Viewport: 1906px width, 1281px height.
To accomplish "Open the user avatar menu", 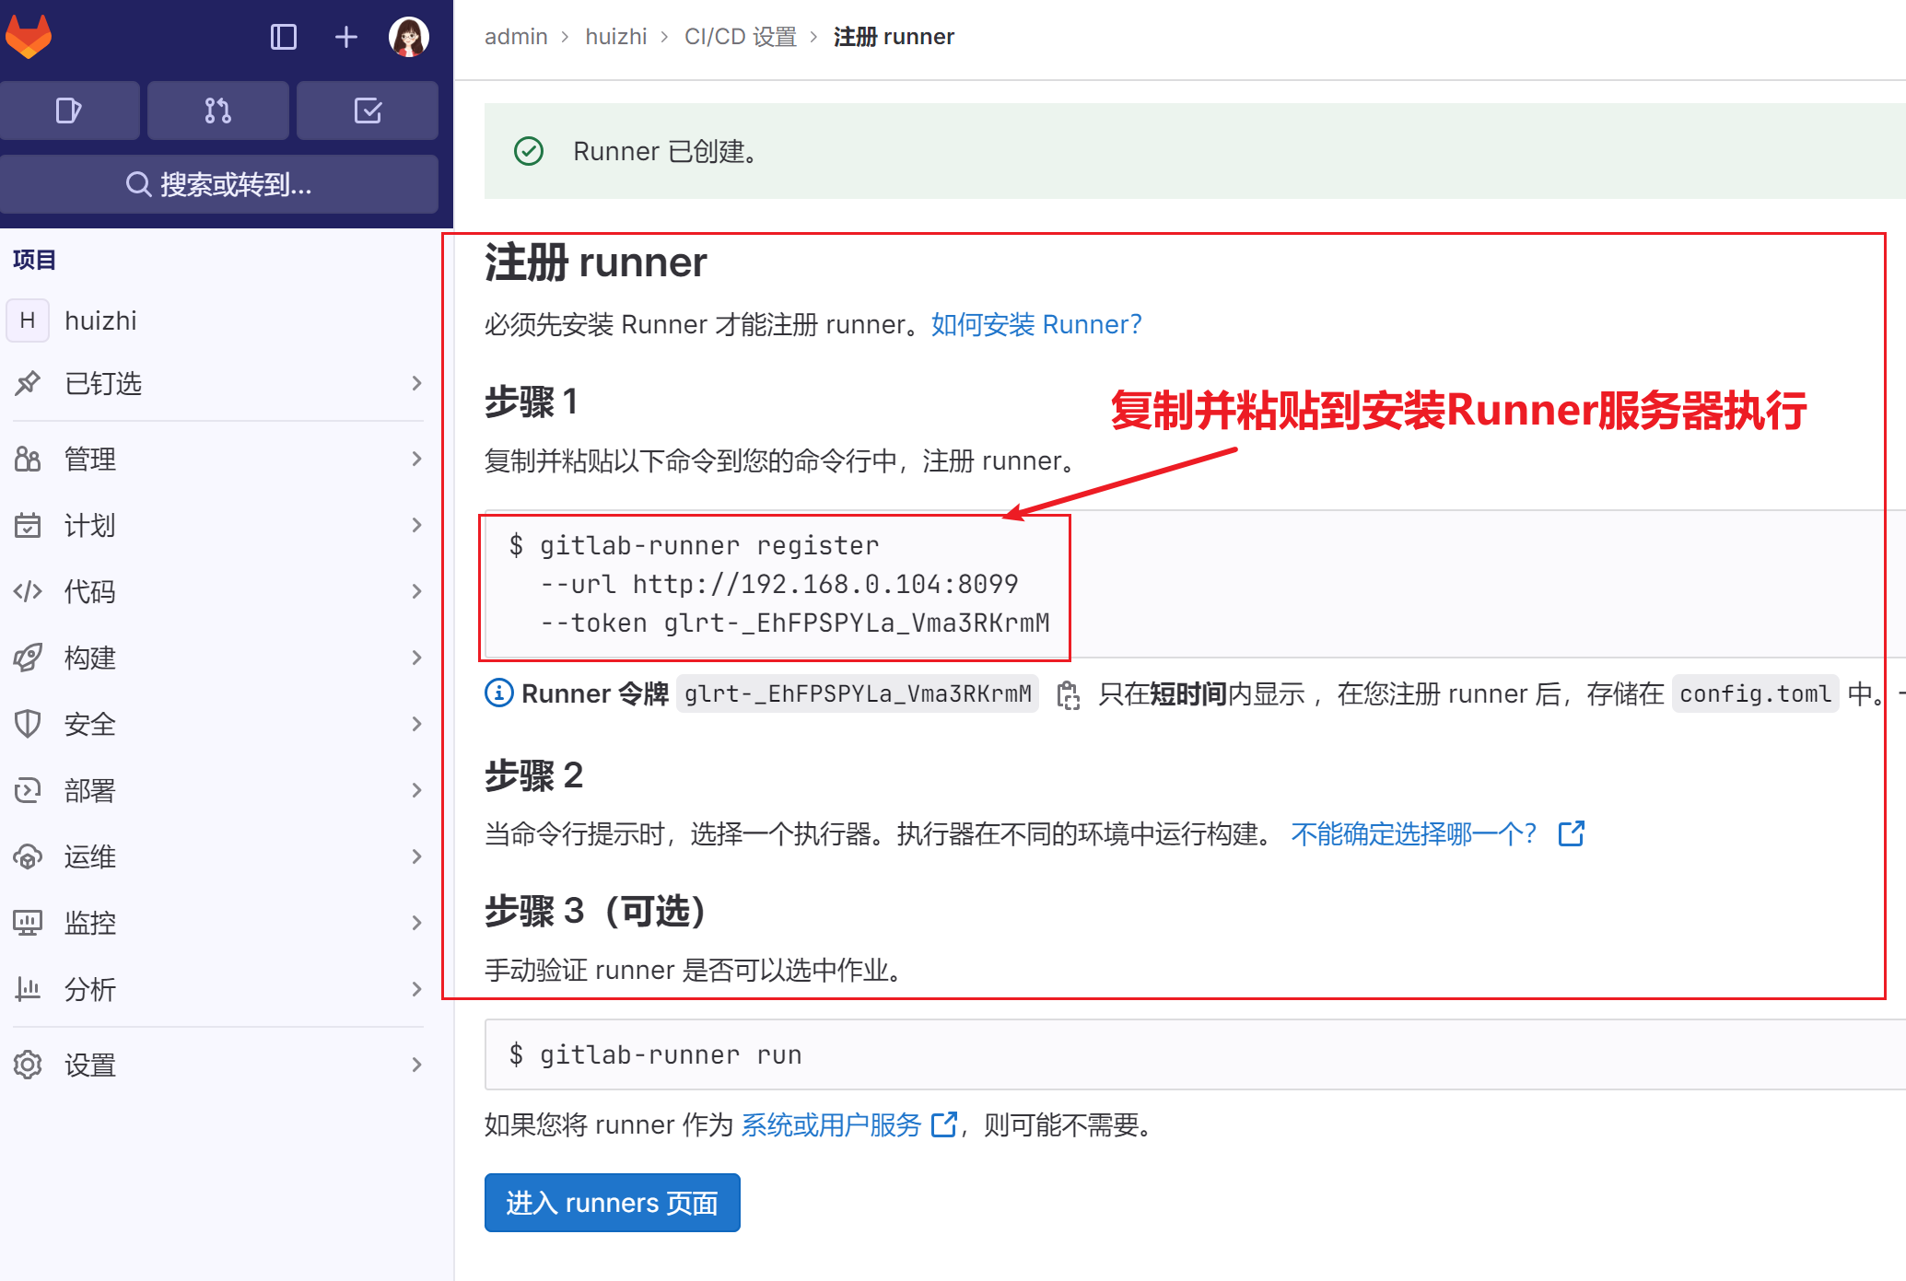I will pos(409,37).
